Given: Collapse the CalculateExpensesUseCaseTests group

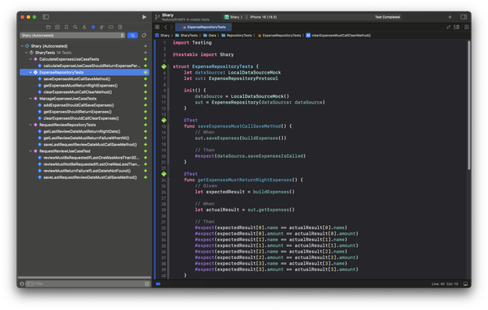Looking at the screenshot, I should [31, 59].
